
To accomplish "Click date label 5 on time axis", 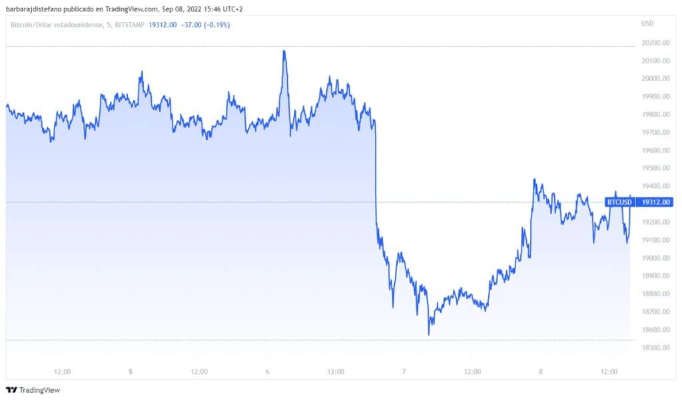I will pos(131,371).
